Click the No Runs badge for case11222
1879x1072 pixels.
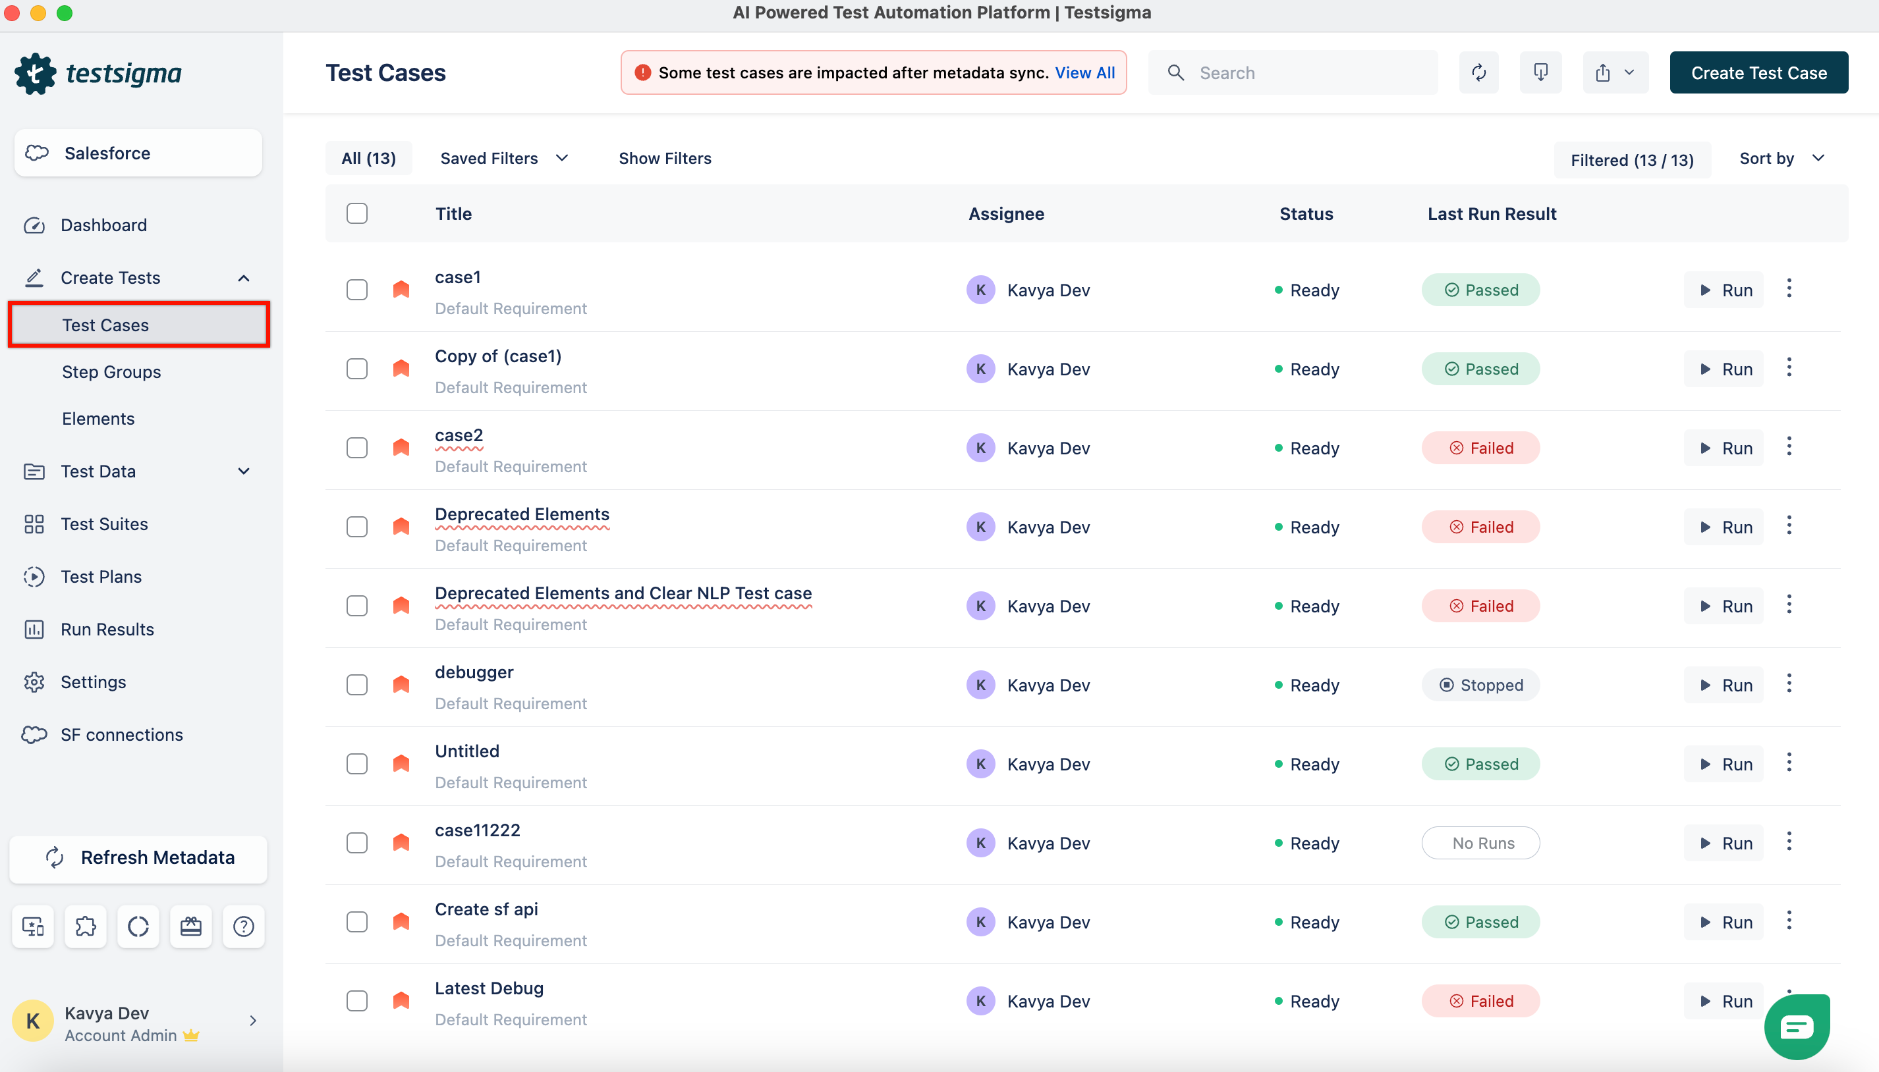(1480, 843)
